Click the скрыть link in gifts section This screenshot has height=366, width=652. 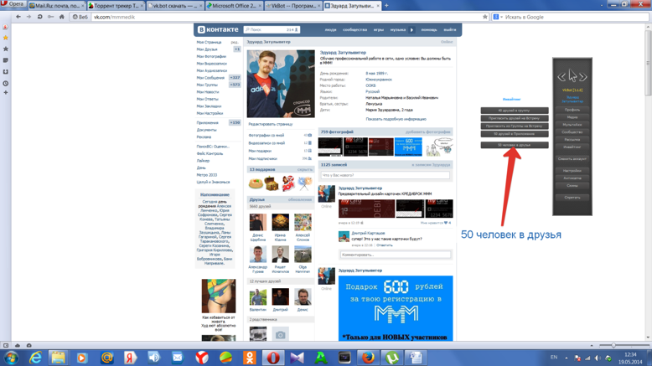(305, 169)
